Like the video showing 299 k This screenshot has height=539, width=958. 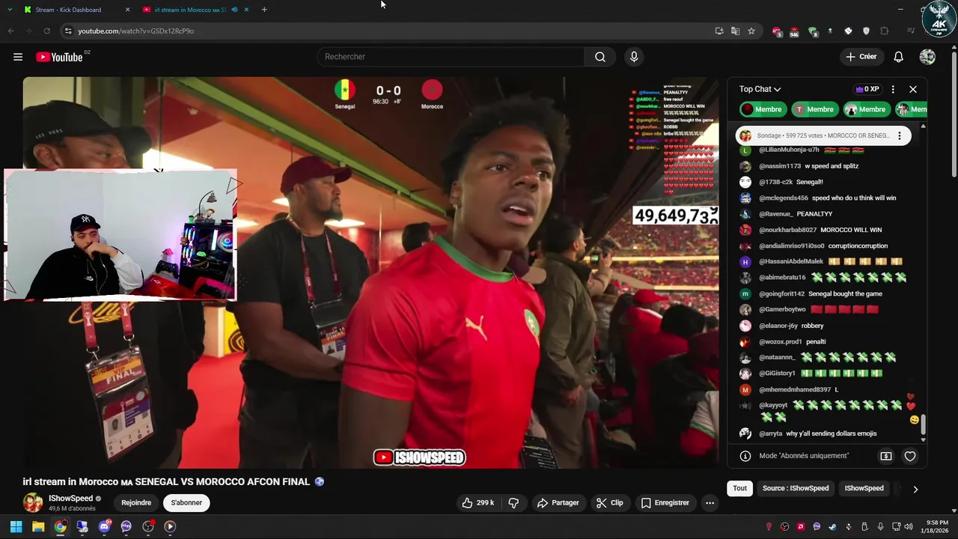point(478,503)
